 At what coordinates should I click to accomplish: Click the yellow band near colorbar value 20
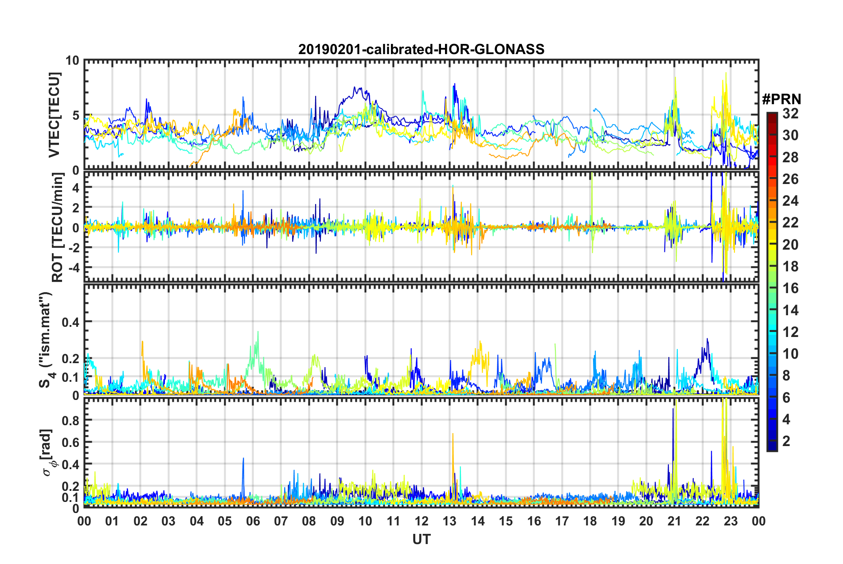click(x=772, y=245)
